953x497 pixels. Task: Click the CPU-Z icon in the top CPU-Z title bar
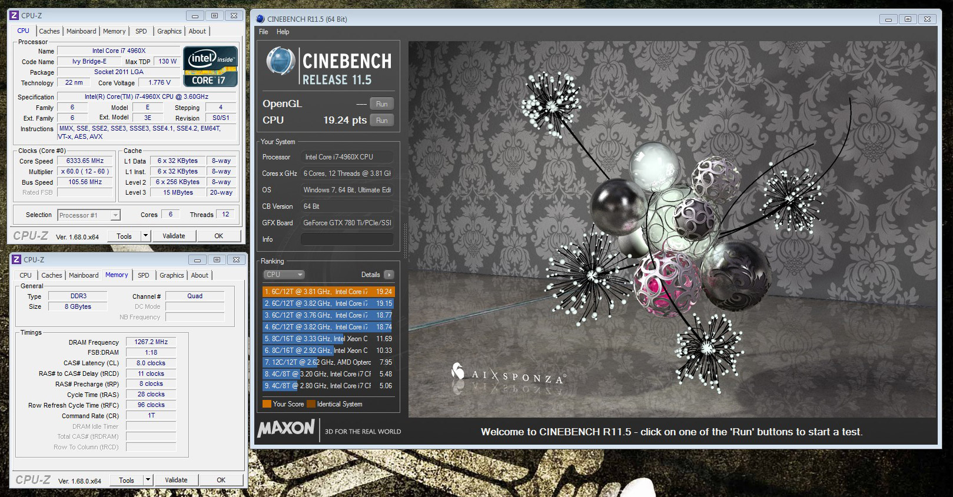coord(15,15)
